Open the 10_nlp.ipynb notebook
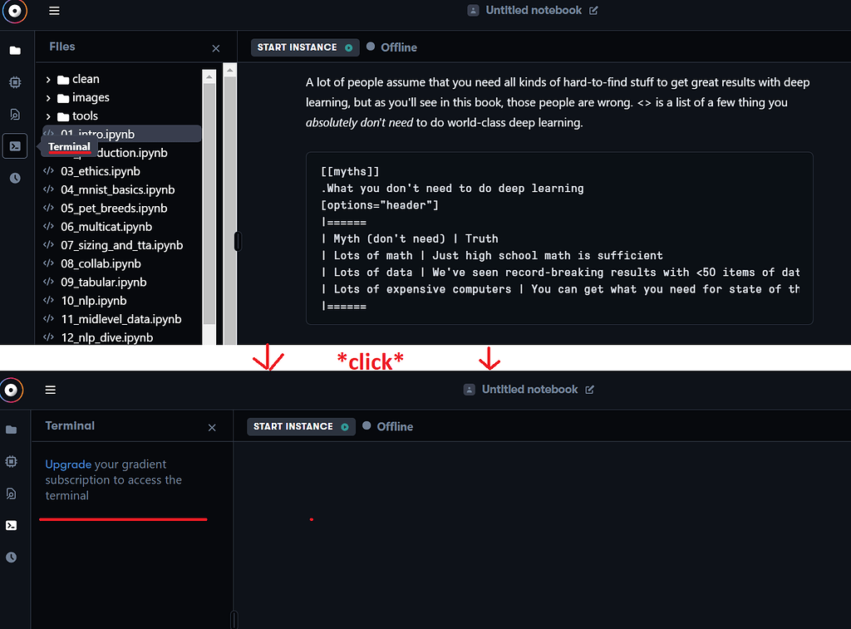 click(x=91, y=300)
